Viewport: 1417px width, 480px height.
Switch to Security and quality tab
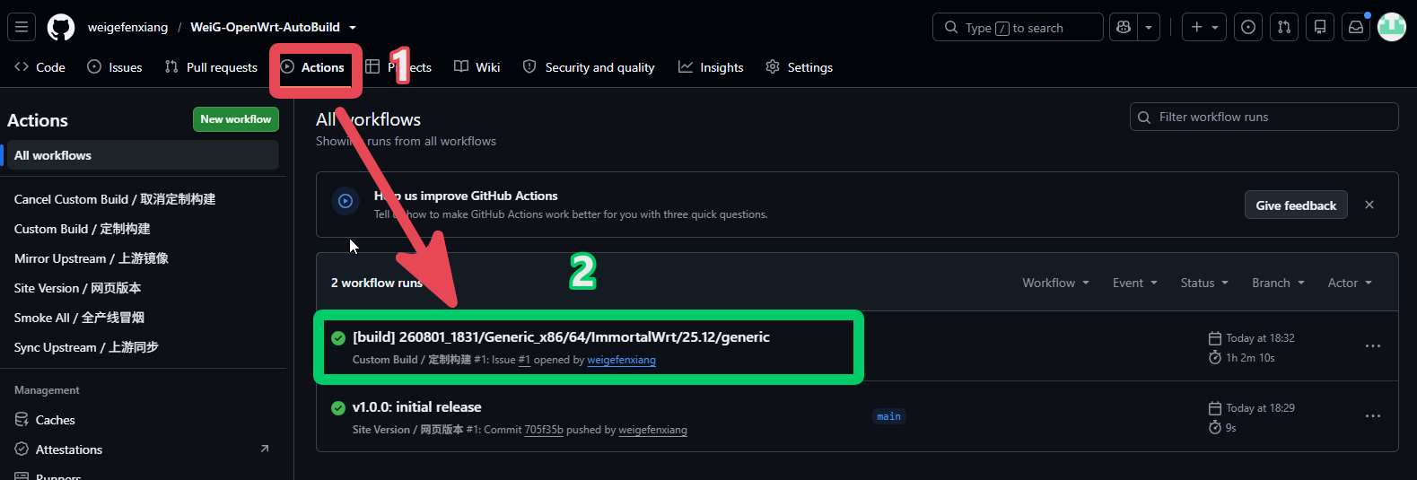point(589,67)
